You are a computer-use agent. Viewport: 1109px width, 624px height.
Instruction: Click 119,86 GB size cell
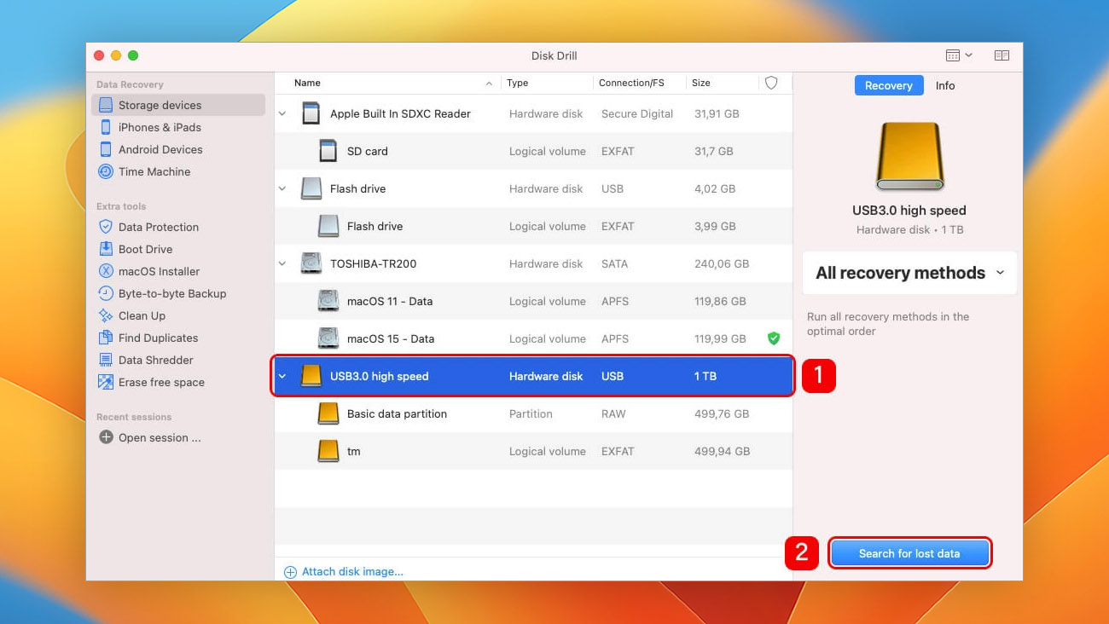tap(720, 301)
